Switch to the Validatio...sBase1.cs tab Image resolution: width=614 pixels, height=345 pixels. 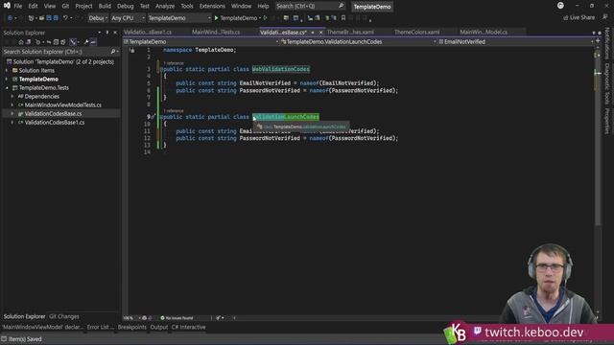coord(148,32)
